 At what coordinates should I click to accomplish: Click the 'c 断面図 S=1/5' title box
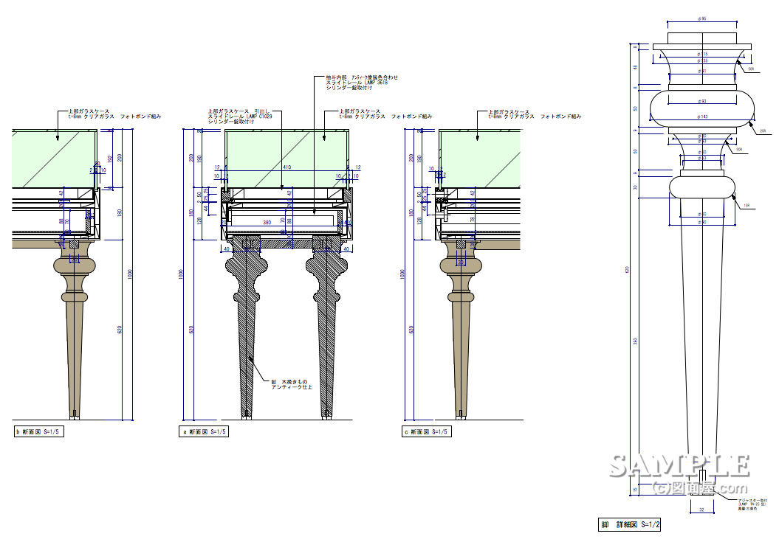[426, 432]
